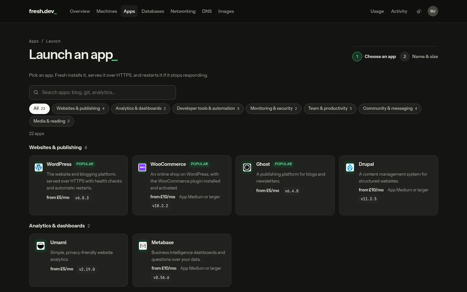Viewport: 467px width, 292px height.
Task: Filter by Developer tools & automation
Action: click(x=208, y=108)
